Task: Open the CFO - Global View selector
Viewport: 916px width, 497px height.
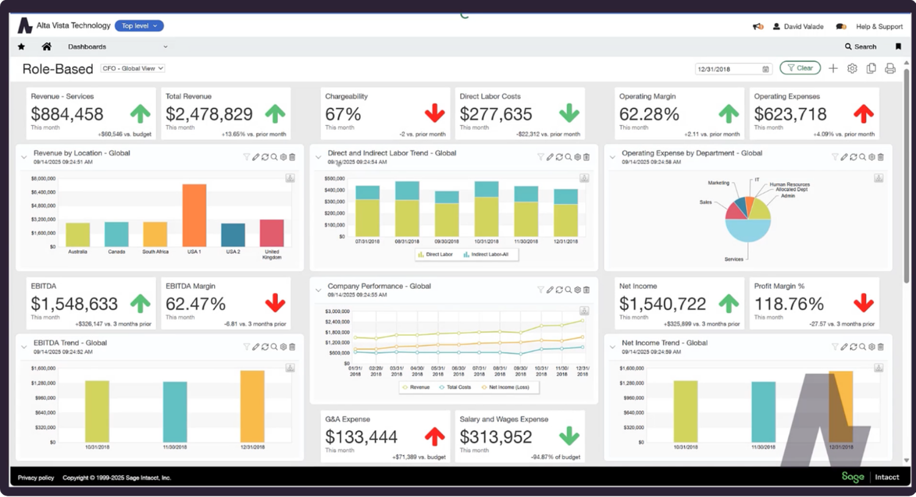Action: coord(133,68)
